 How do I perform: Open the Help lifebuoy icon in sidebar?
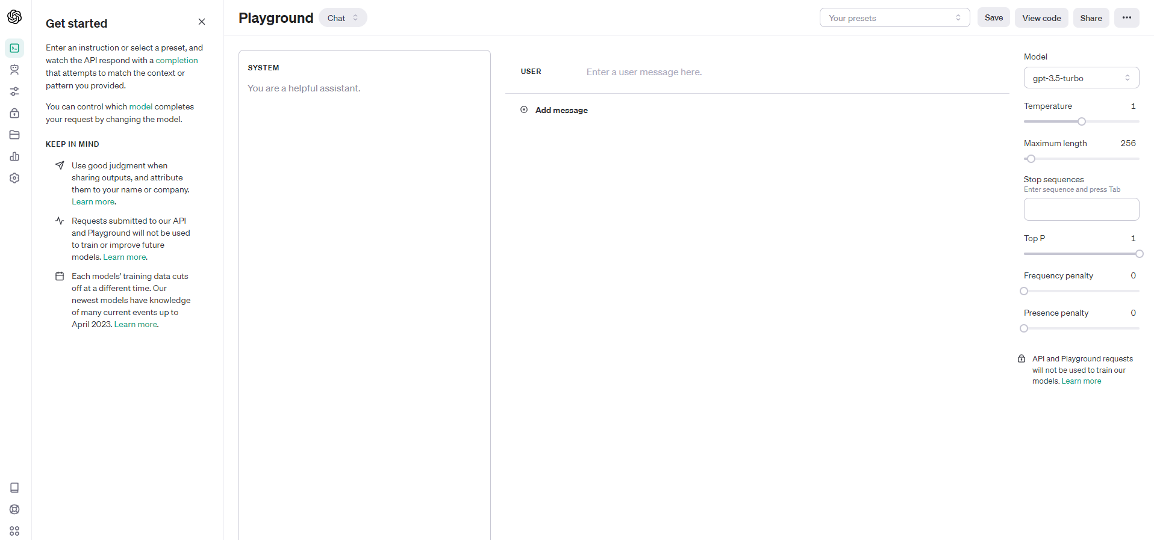click(x=14, y=509)
